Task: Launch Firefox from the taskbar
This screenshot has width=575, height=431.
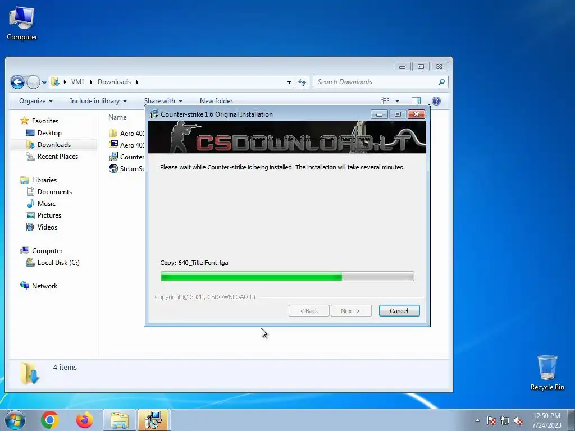Action: [x=84, y=420]
